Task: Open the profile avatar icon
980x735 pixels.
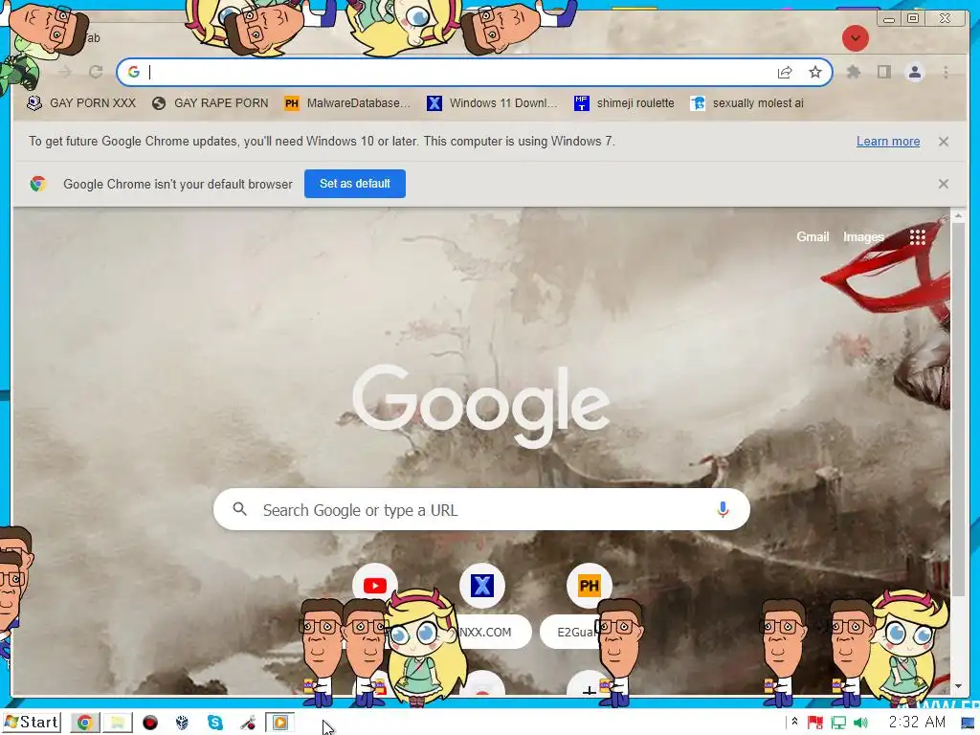Action: coord(914,72)
